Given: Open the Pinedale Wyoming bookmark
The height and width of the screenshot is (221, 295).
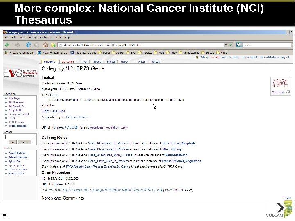Looking at the screenshot, I should pyautogui.click(x=20, y=52).
